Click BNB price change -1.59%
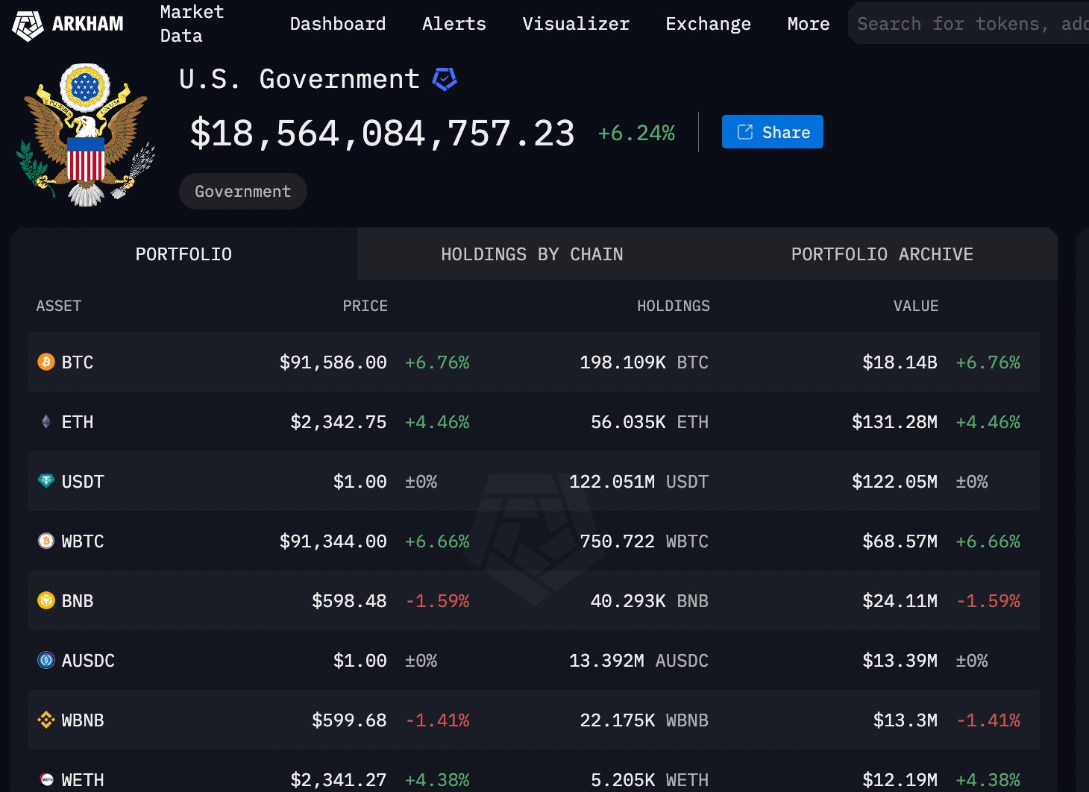This screenshot has height=792, width=1089. [x=438, y=601]
